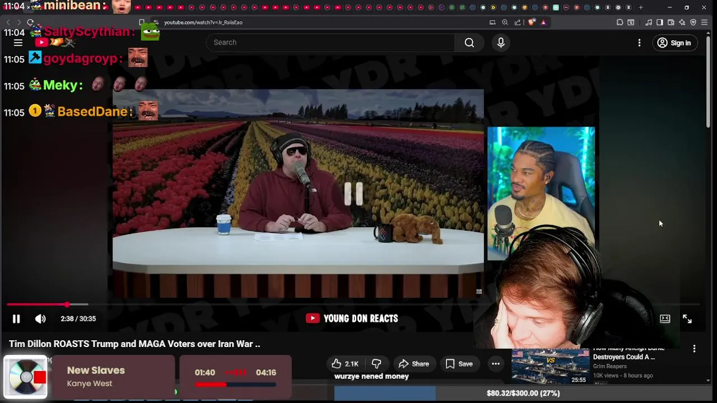
Task: Click the Kanye West artist label
Action: (90, 383)
